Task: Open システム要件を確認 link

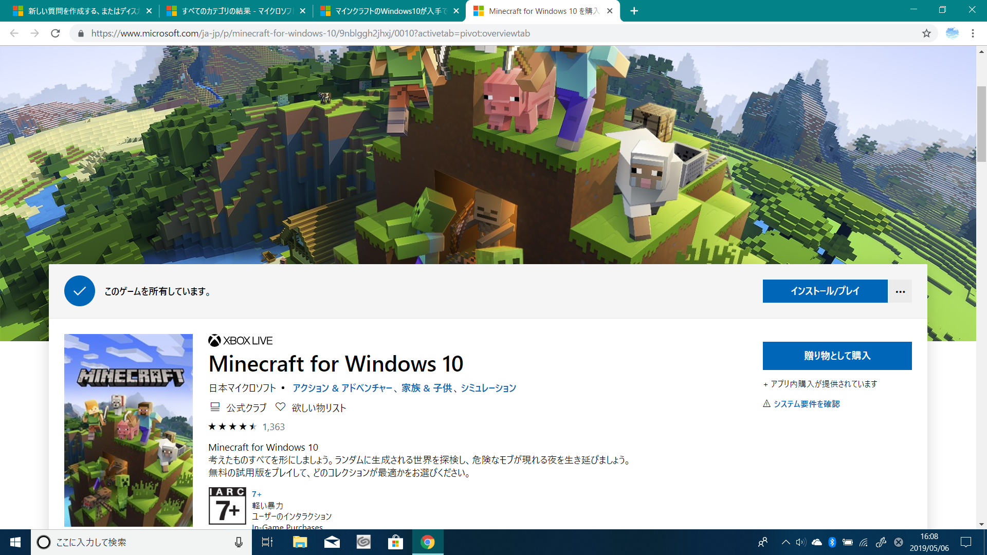Action: [x=806, y=404]
